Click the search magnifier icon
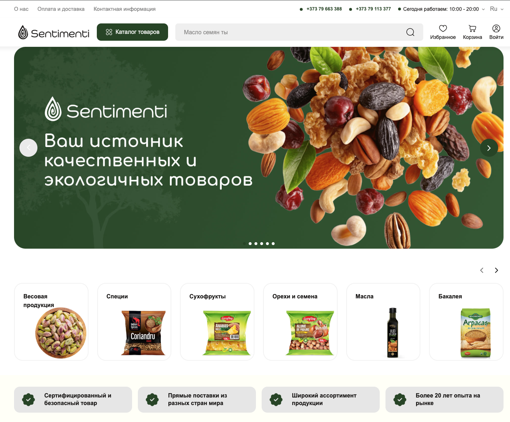Image resolution: width=510 pixels, height=422 pixels. [x=410, y=32]
